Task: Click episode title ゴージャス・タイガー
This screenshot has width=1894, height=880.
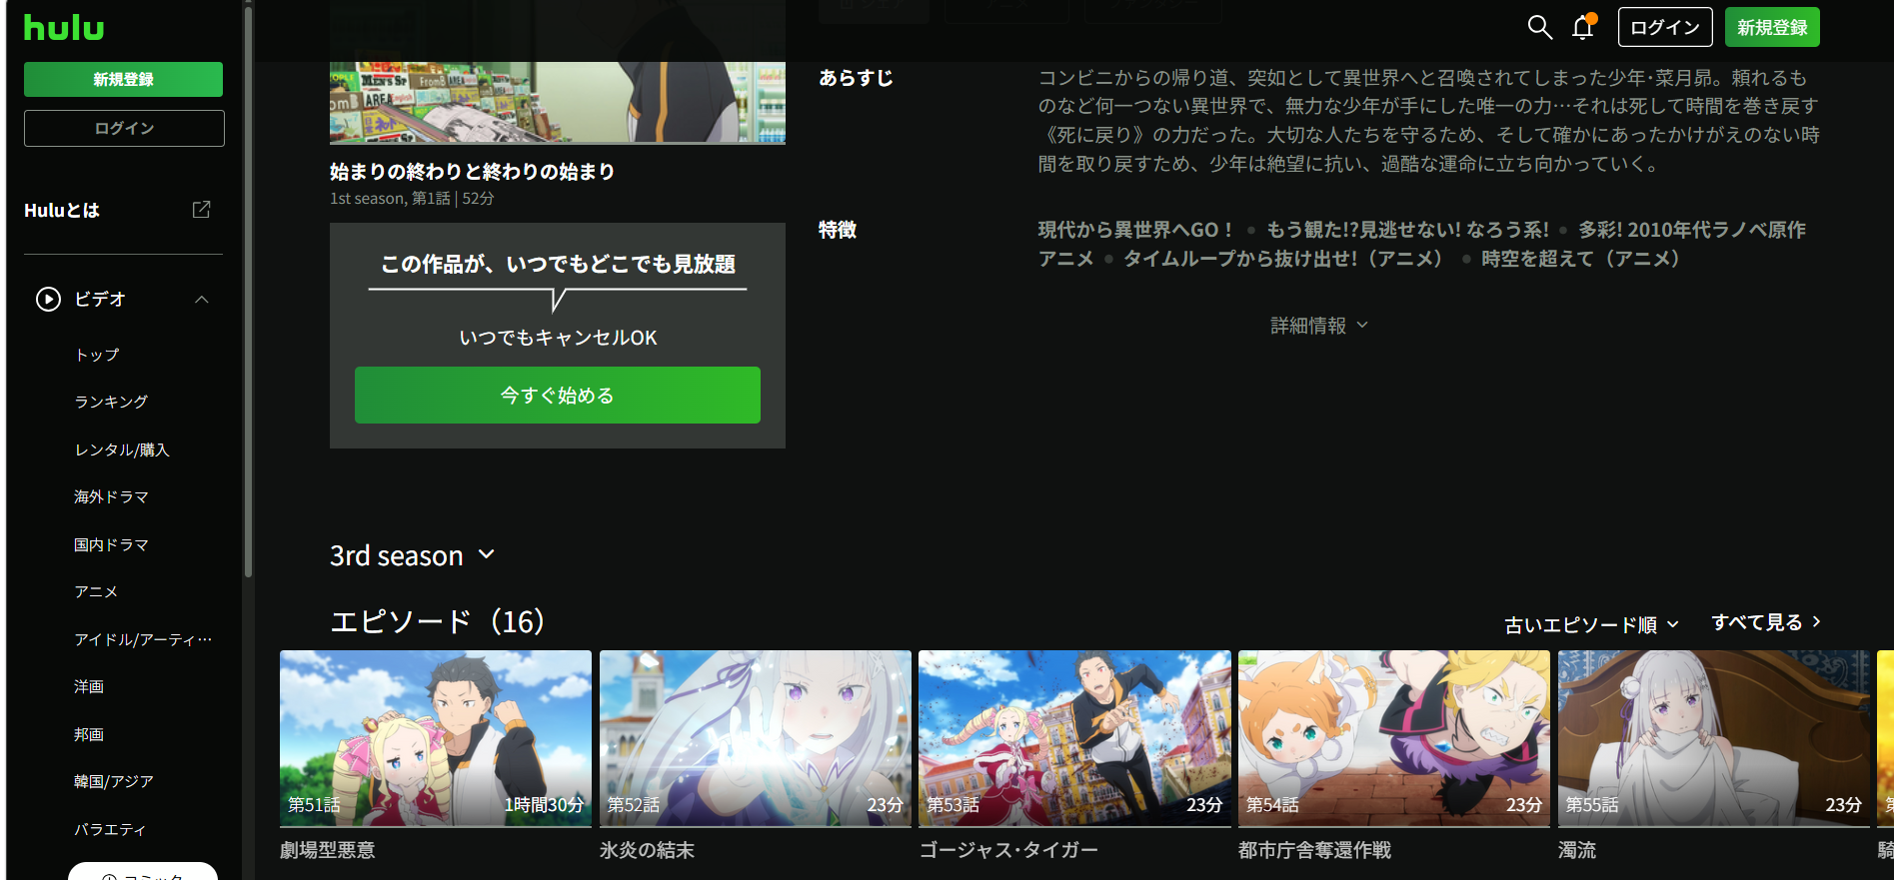Action: coord(1008,850)
